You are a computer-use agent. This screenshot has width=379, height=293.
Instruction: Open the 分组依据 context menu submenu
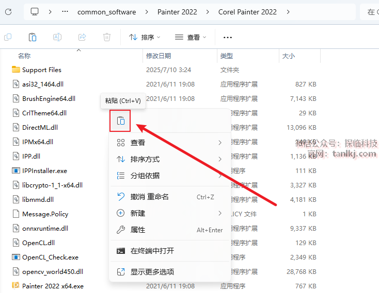tap(169, 176)
